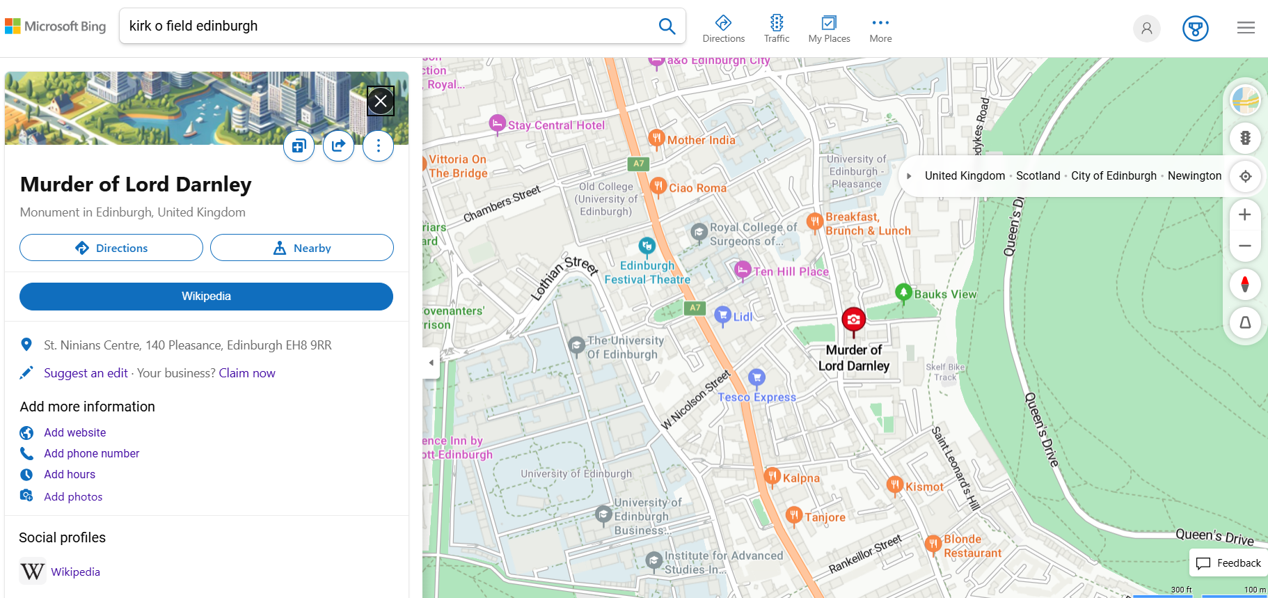Close the Murder of Lord Darnley card
The width and height of the screenshot is (1268, 598).
[x=381, y=101]
